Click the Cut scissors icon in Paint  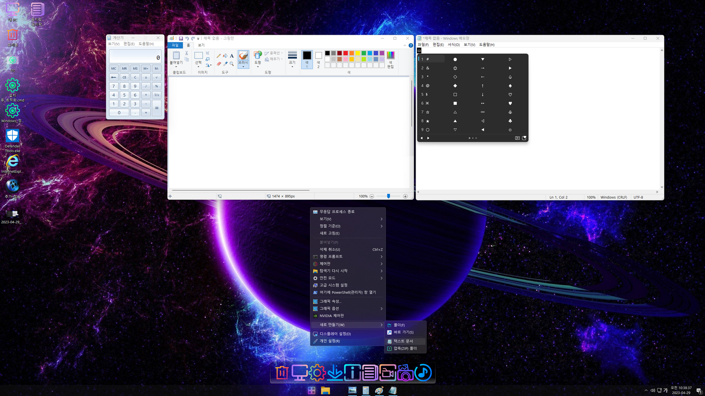pyautogui.click(x=186, y=53)
